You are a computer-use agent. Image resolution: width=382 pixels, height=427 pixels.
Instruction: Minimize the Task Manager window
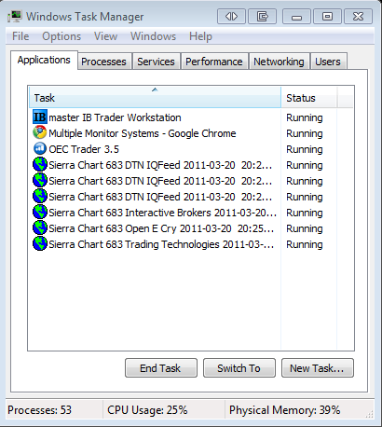296,16
